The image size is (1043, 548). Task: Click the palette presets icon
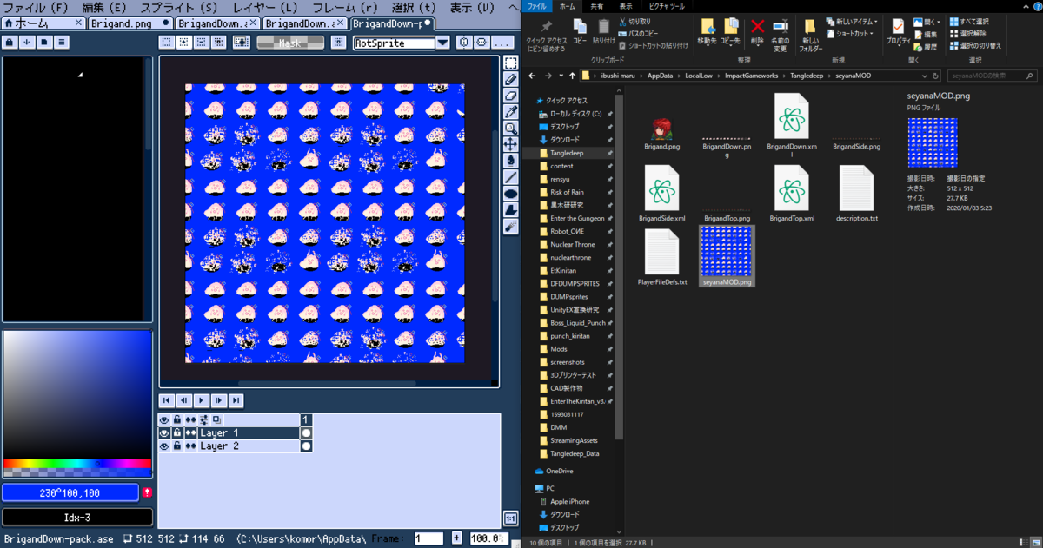[x=44, y=42]
